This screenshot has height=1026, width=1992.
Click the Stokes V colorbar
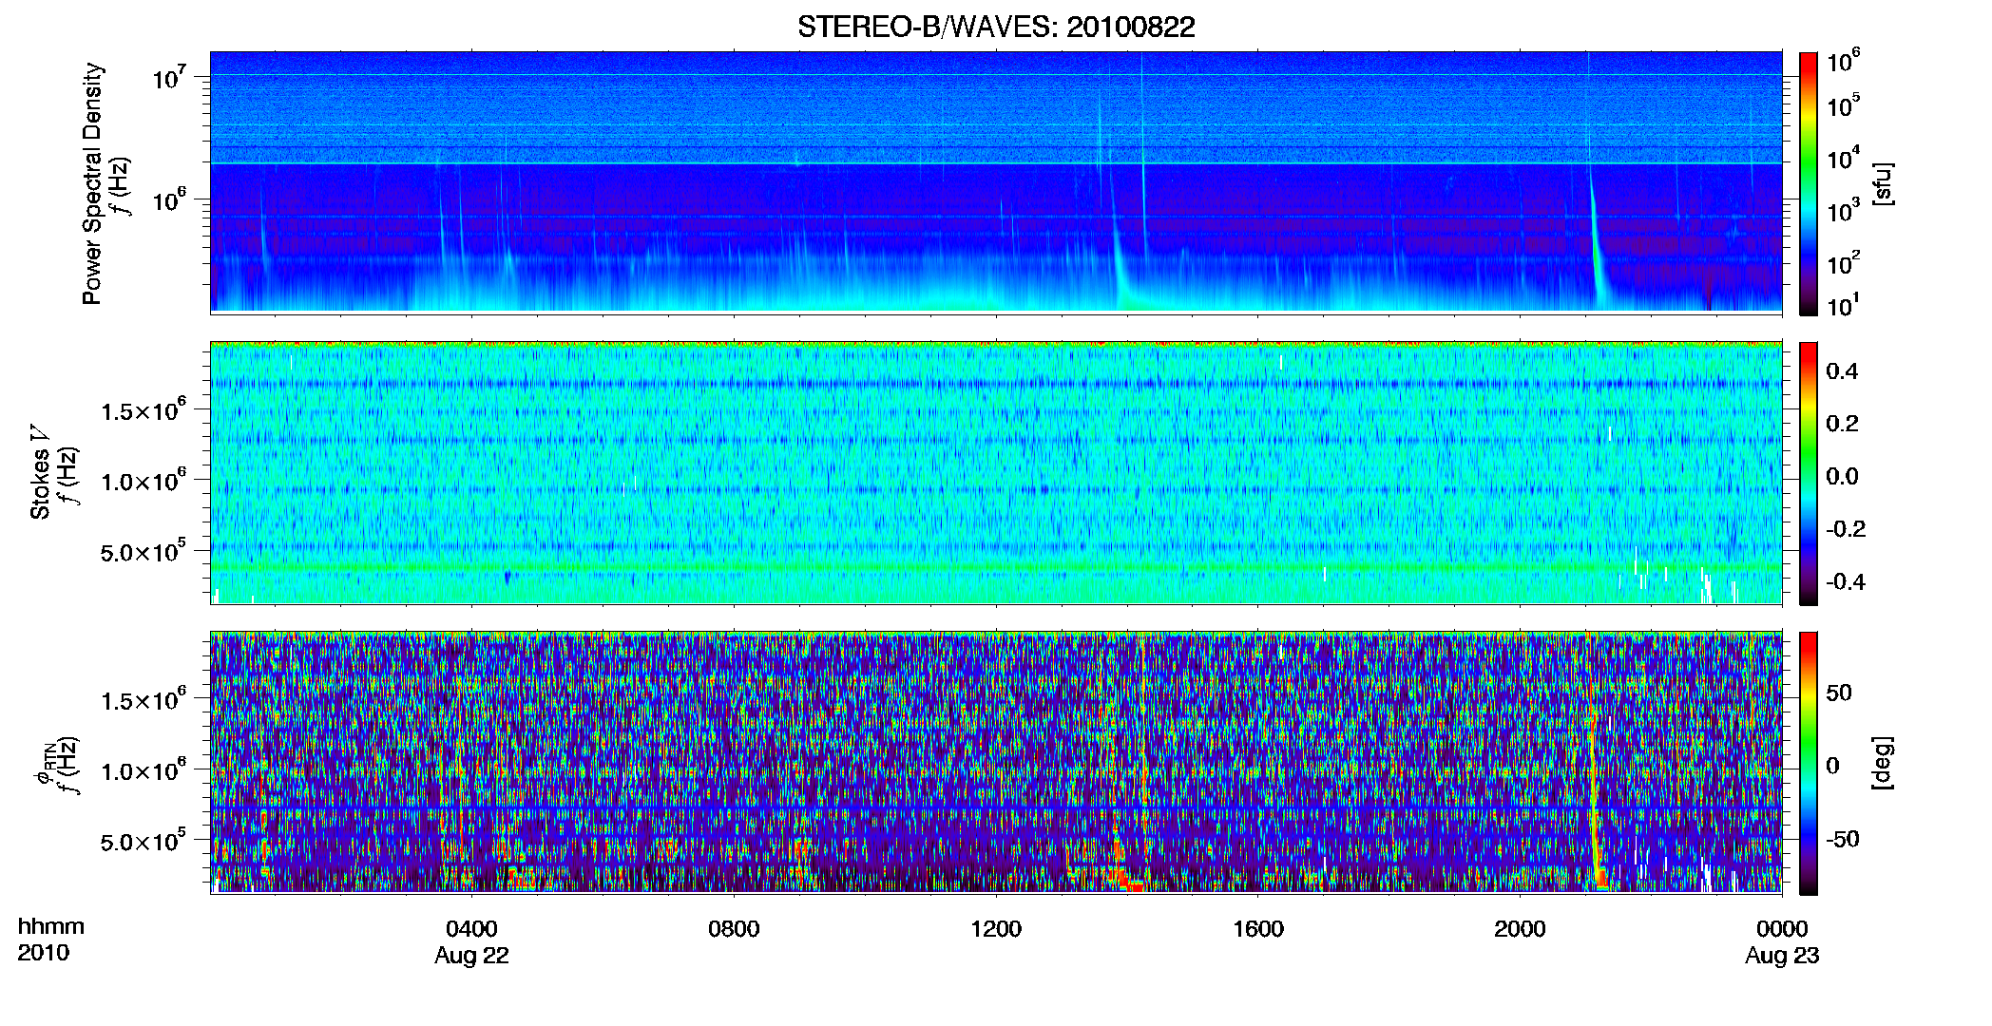coord(1809,473)
